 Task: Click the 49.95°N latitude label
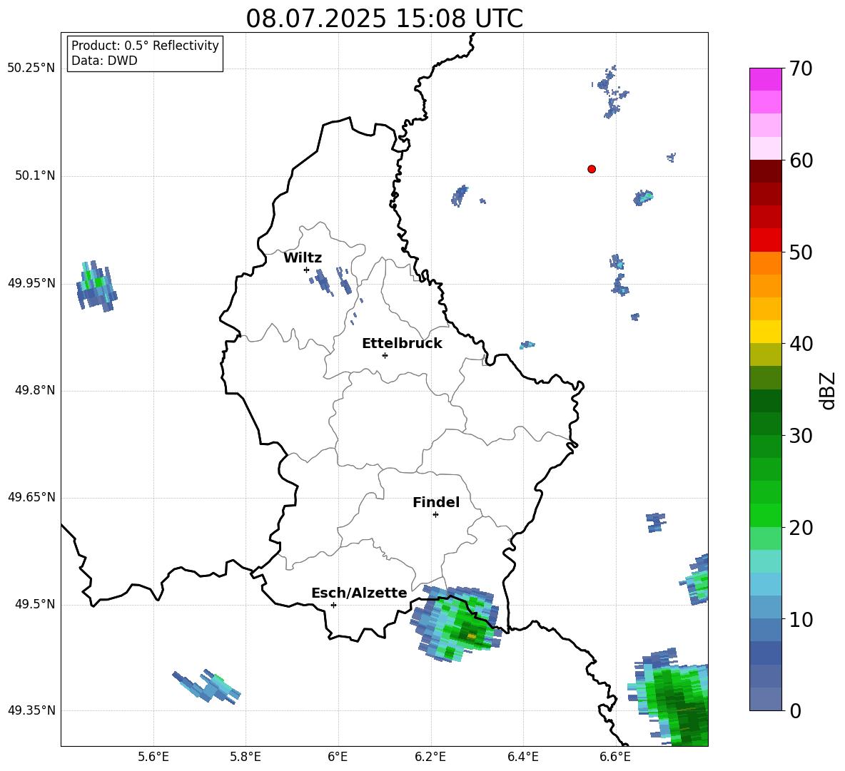pyautogui.click(x=31, y=283)
